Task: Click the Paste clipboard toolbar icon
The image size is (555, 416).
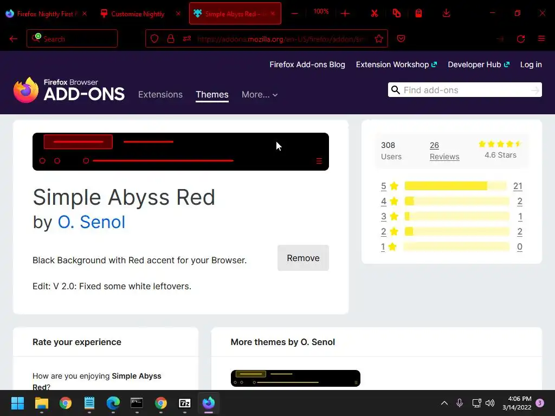Action: [419, 14]
